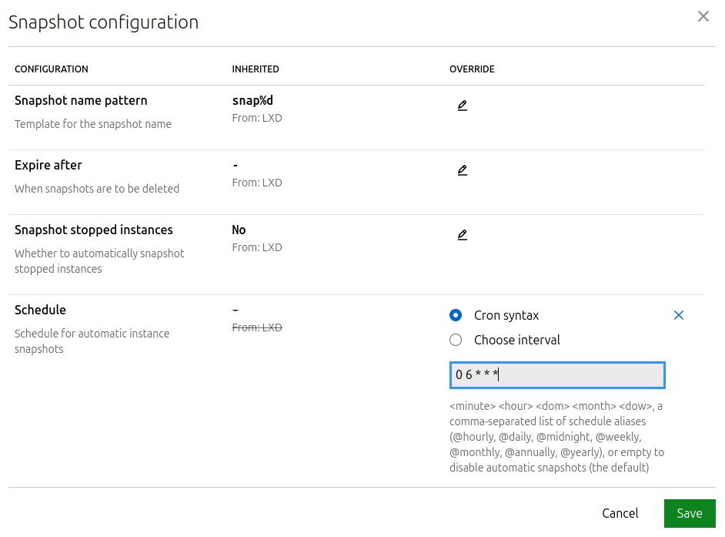Switch to Choose interval radio option

coord(456,340)
